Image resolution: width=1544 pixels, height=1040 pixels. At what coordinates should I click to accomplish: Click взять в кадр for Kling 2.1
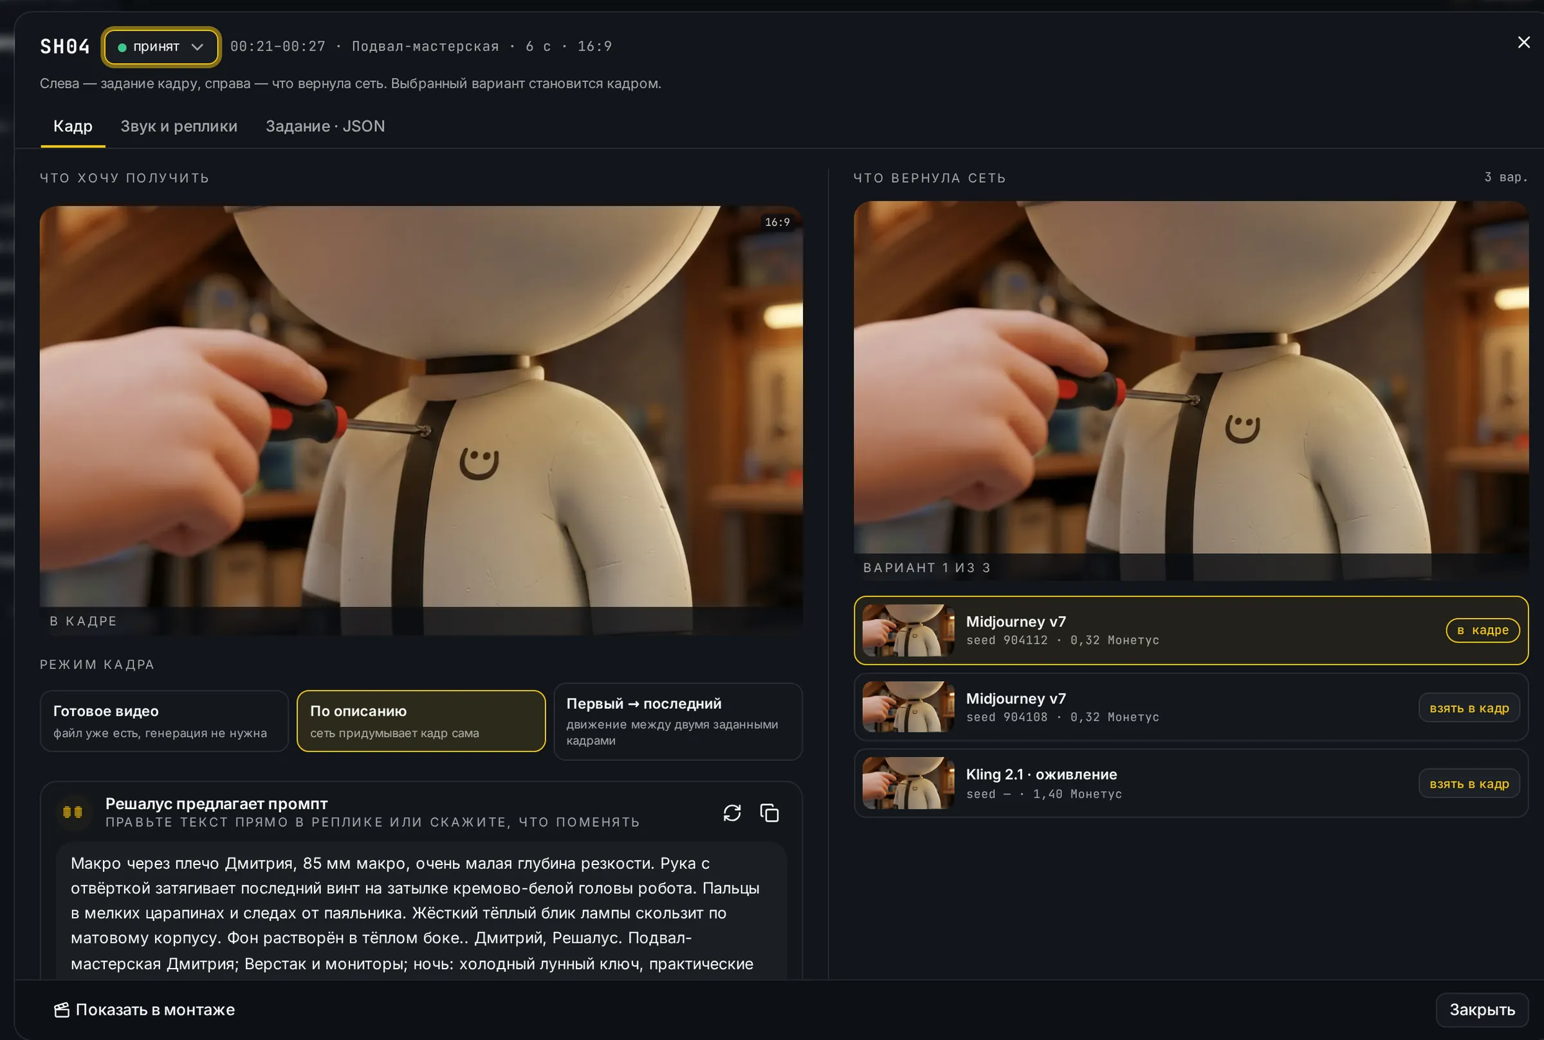[x=1469, y=783]
